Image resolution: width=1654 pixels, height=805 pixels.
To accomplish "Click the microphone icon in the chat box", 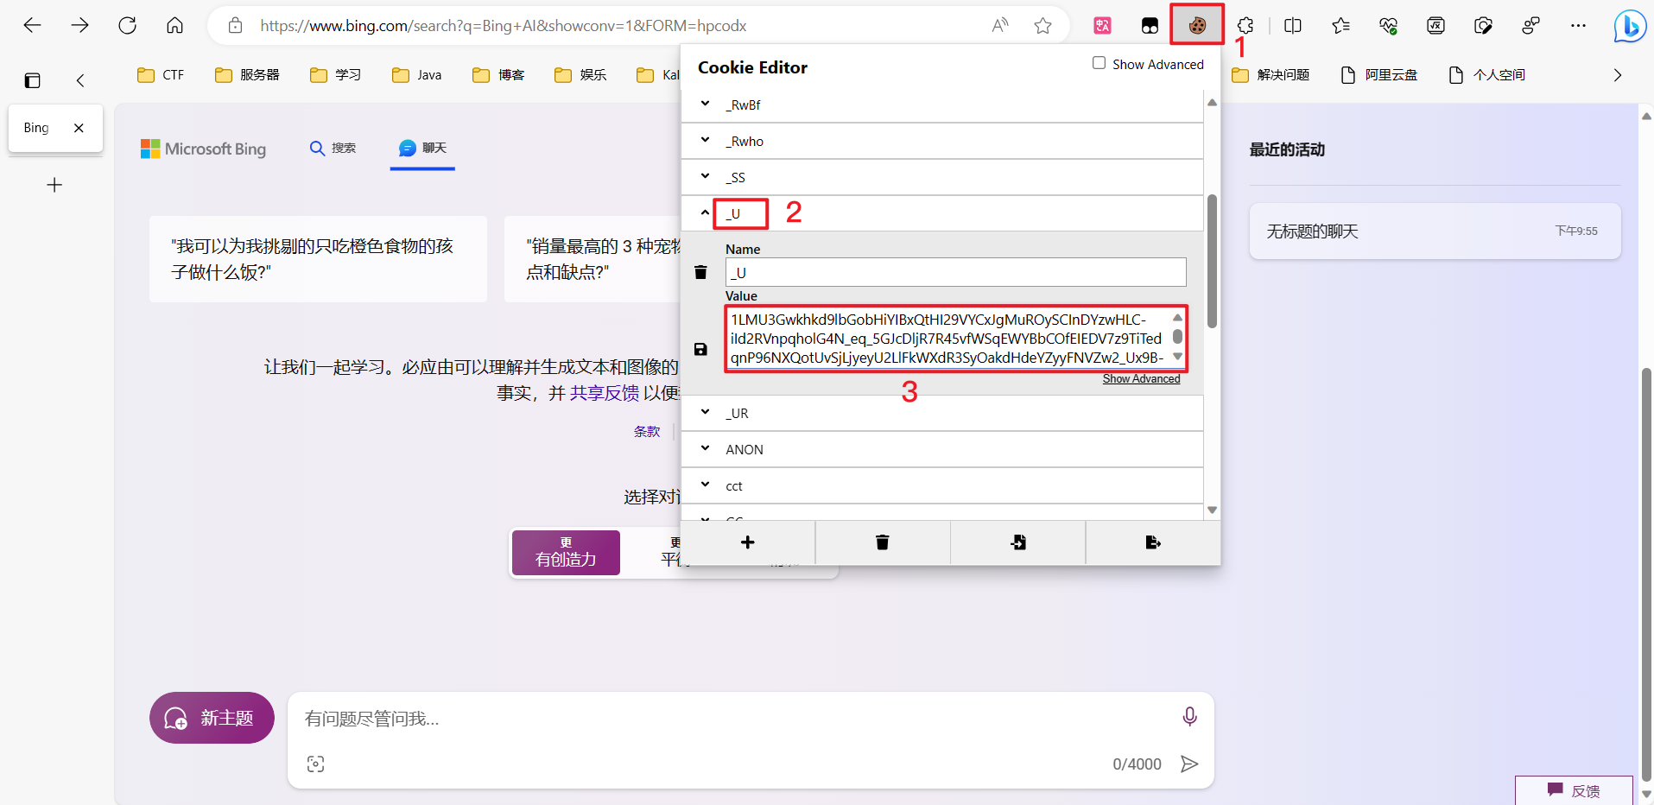I will (x=1189, y=717).
